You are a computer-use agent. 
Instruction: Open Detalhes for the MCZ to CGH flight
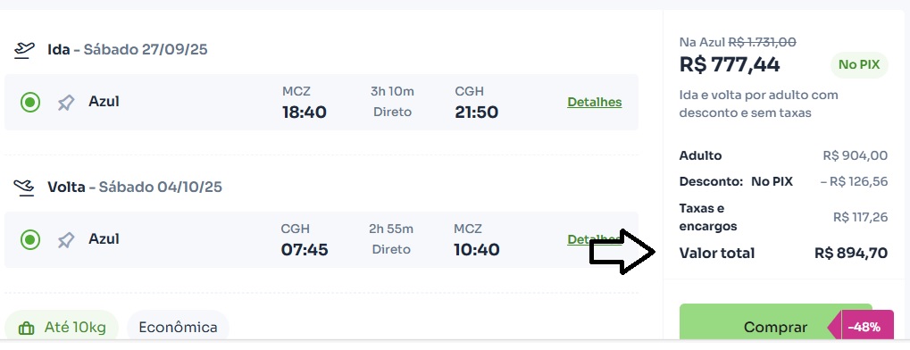point(594,102)
